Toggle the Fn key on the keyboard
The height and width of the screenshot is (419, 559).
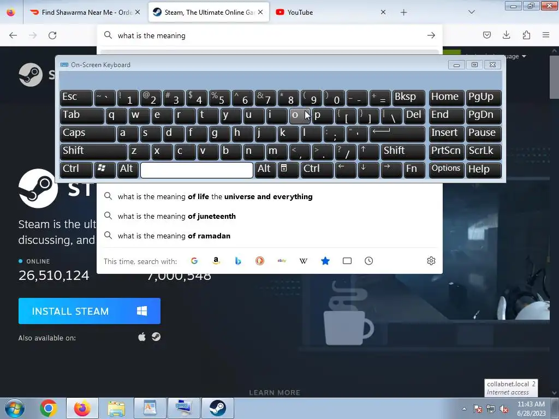415,169
